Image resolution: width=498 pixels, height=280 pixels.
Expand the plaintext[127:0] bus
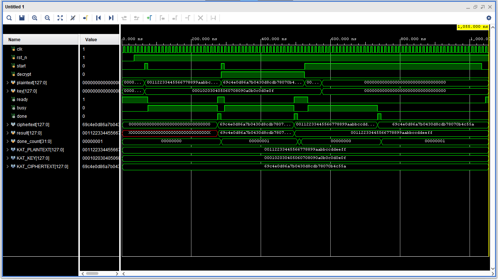pyautogui.click(x=7, y=83)
